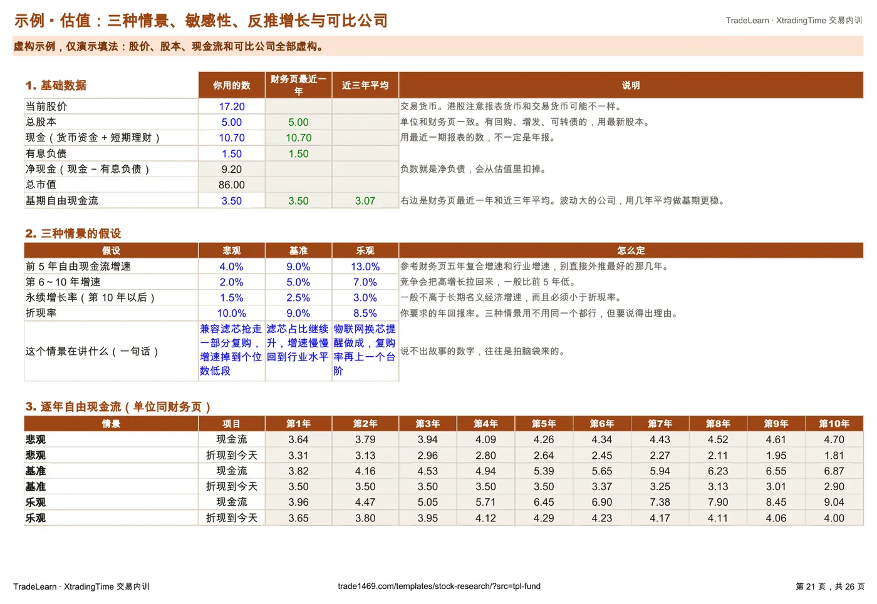Select the 第5年 column header

[544, 424]
